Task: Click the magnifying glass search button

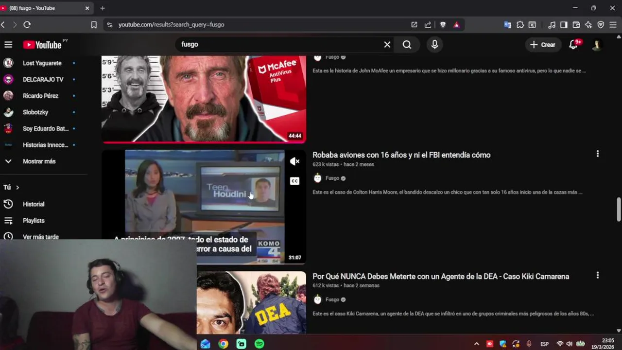Action: point(407,45)
